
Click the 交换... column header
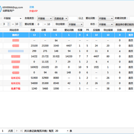pos(120,30)
